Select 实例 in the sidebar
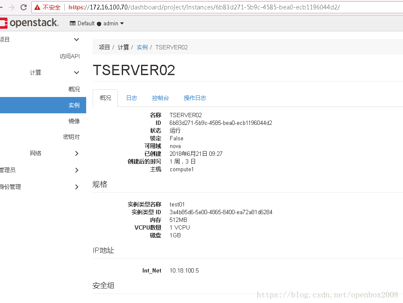This screenshot has height=303, width=403. (74, 105)
